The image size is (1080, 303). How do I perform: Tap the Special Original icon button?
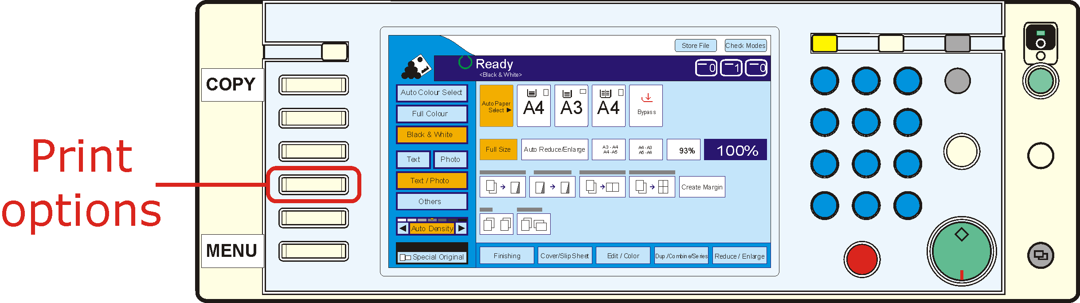(432, 257)
